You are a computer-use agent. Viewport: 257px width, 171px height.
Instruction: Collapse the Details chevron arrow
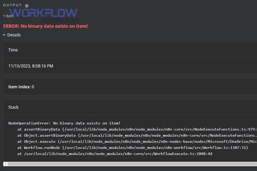pyautogui.click(x=4, y=35)
